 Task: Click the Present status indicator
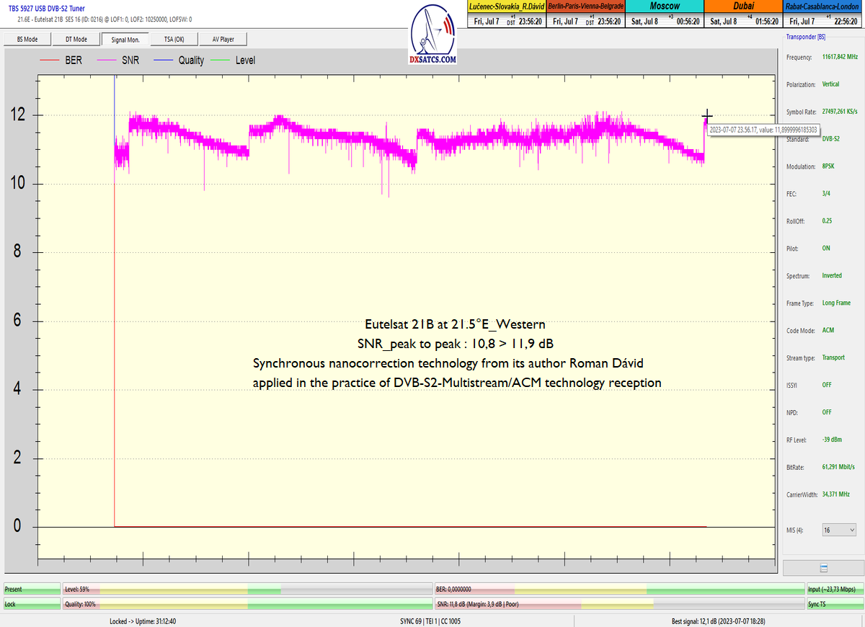[x=32, y=590]
